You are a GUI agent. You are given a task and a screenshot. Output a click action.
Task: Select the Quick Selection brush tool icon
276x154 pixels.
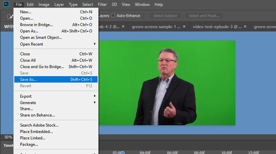(x=10, y=17)
